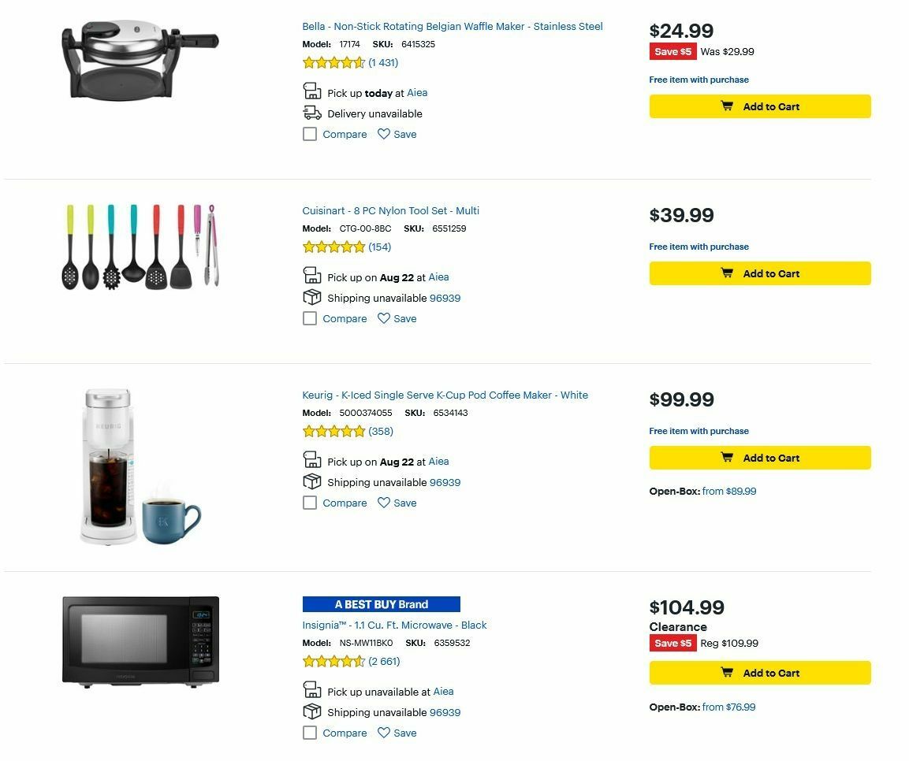Click the cart icon inside the Insignia Add to Cart button
Viewport: 909px width, 761px height.
727,672
